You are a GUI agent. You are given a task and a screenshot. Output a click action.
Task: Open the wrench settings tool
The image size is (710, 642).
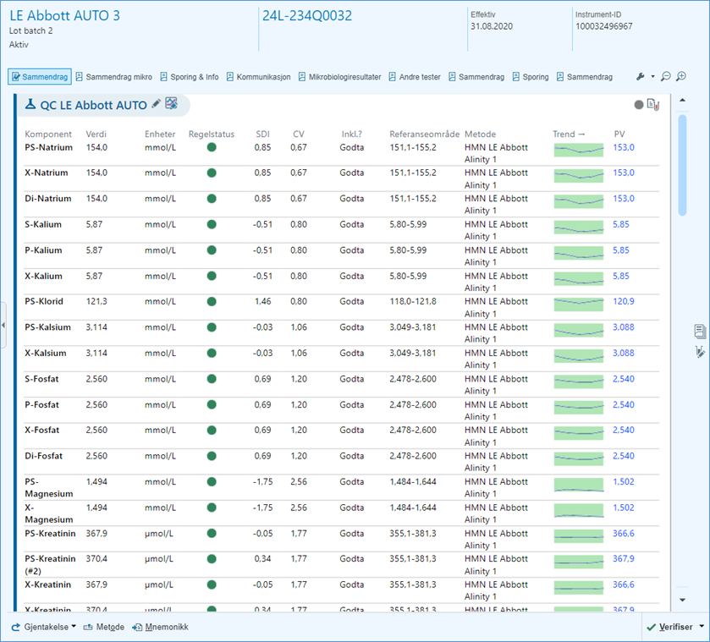pos(641,76)
